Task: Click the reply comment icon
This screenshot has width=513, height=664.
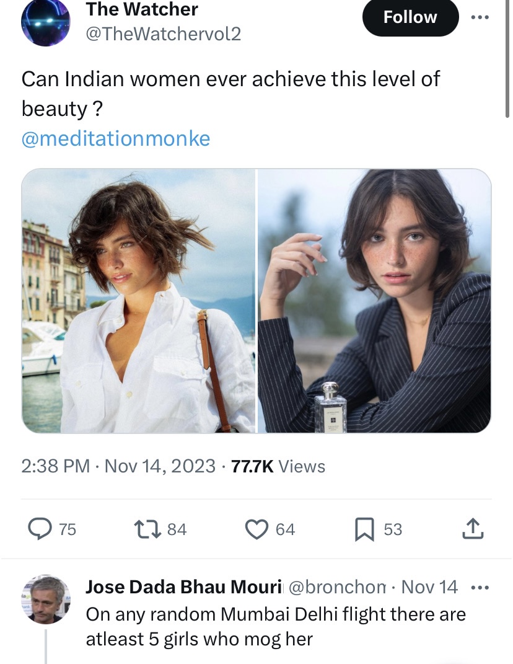Action: coord(42,529)
